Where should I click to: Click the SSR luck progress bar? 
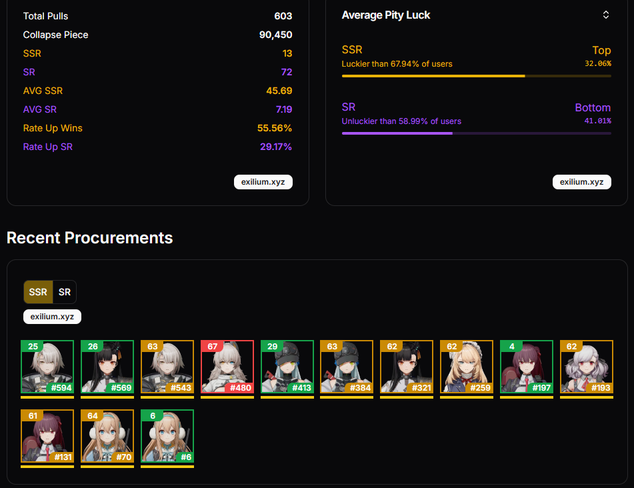tap(476, 76)
